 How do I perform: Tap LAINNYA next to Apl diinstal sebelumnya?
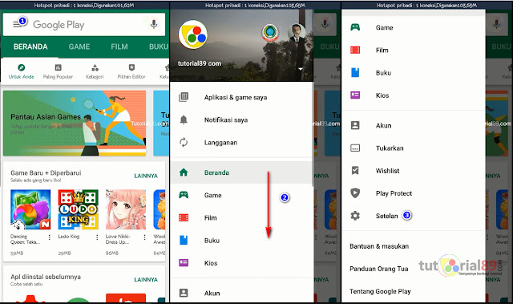(146, 279)
